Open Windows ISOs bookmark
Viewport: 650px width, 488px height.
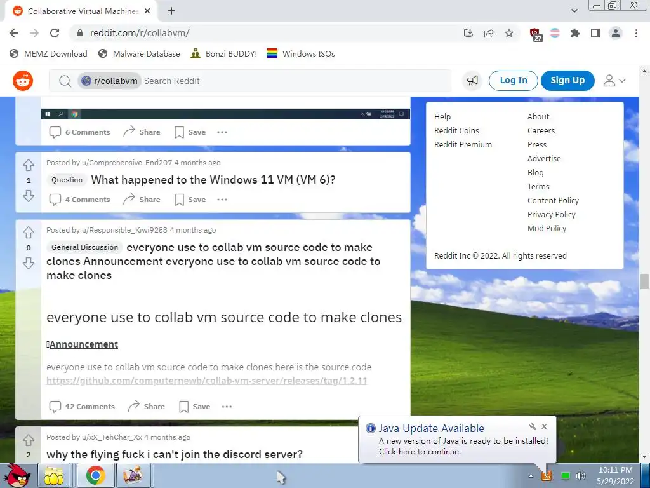301,54
